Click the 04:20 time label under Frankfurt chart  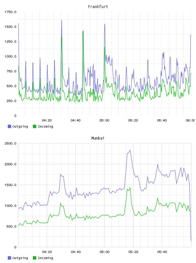pyautogui.click(x=47, y=121)
